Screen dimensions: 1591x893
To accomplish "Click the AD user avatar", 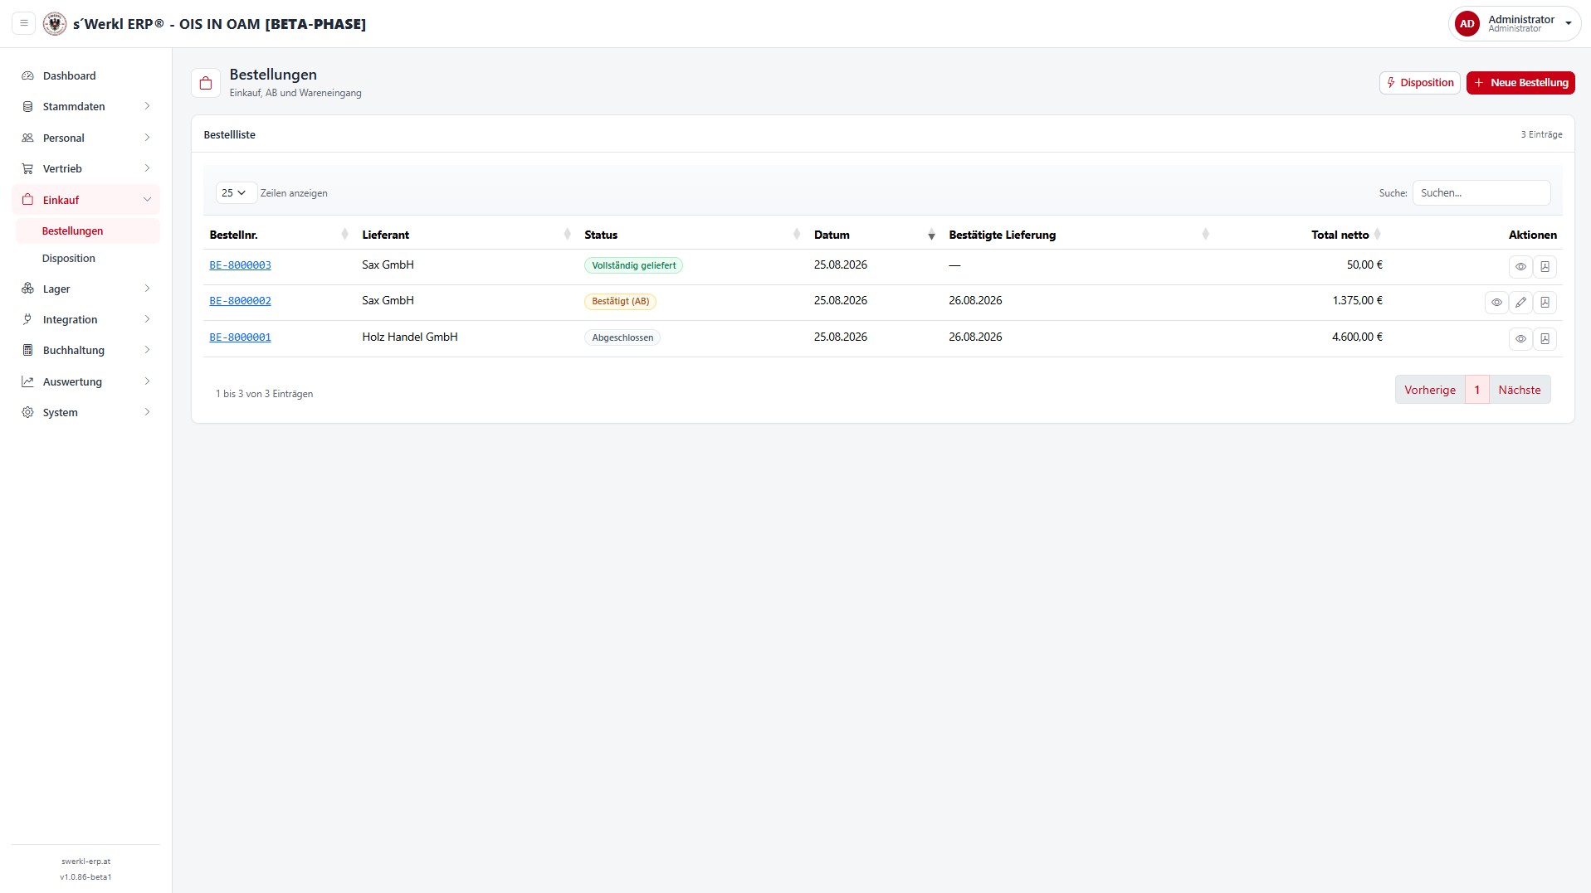I will (x=1467, y=23).
